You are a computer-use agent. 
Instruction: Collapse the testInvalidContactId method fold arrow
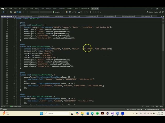click(14, 75)
